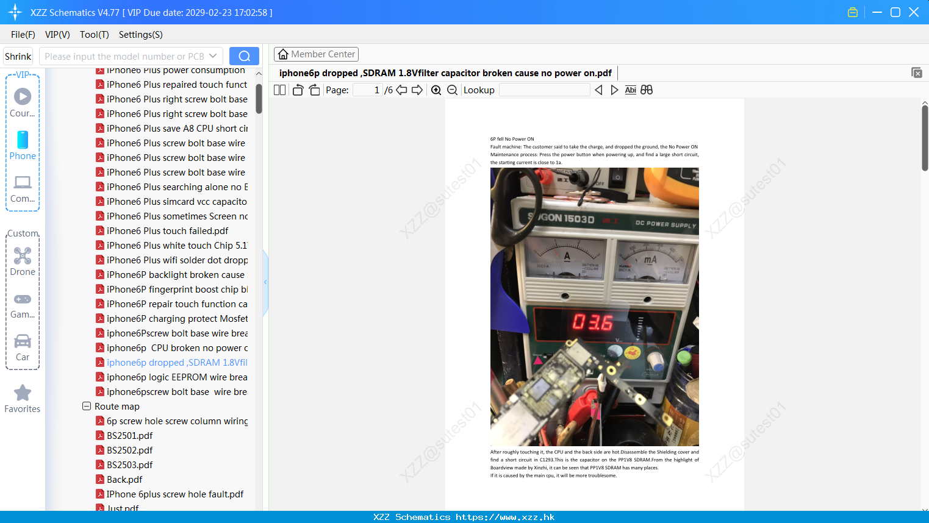Open the File(F) menu
Screen dimensions: 929x523
(23, 34)
